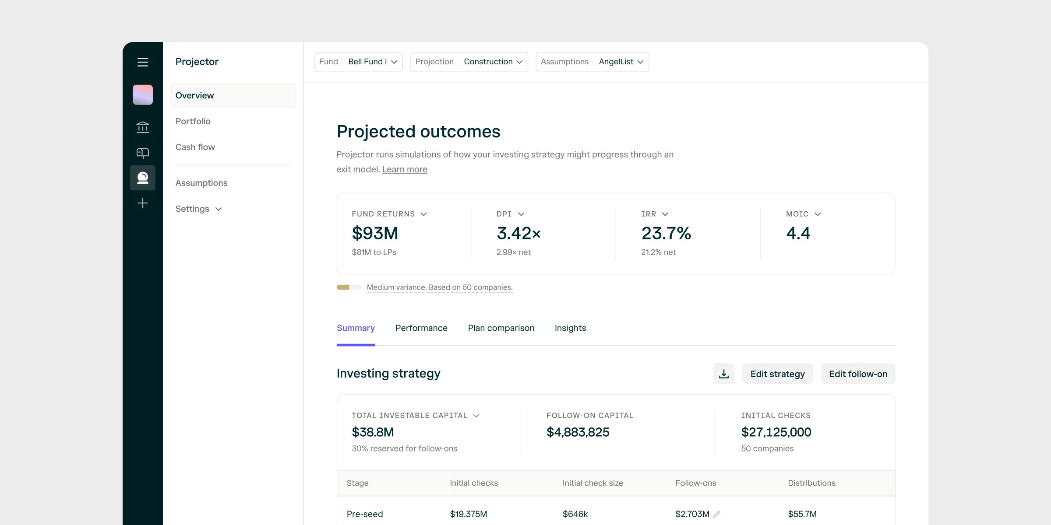Switch to the Insights tab
This screenshot has width=1051, height=525.
570,328
